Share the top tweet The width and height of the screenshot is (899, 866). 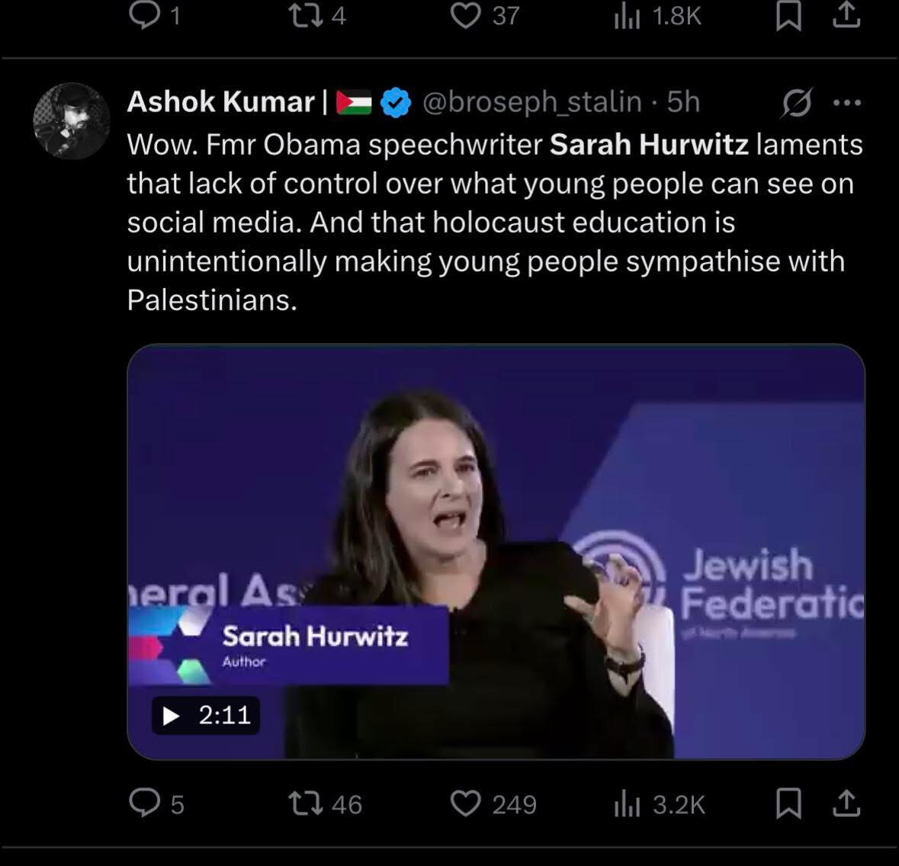click(x=846, y=15)
